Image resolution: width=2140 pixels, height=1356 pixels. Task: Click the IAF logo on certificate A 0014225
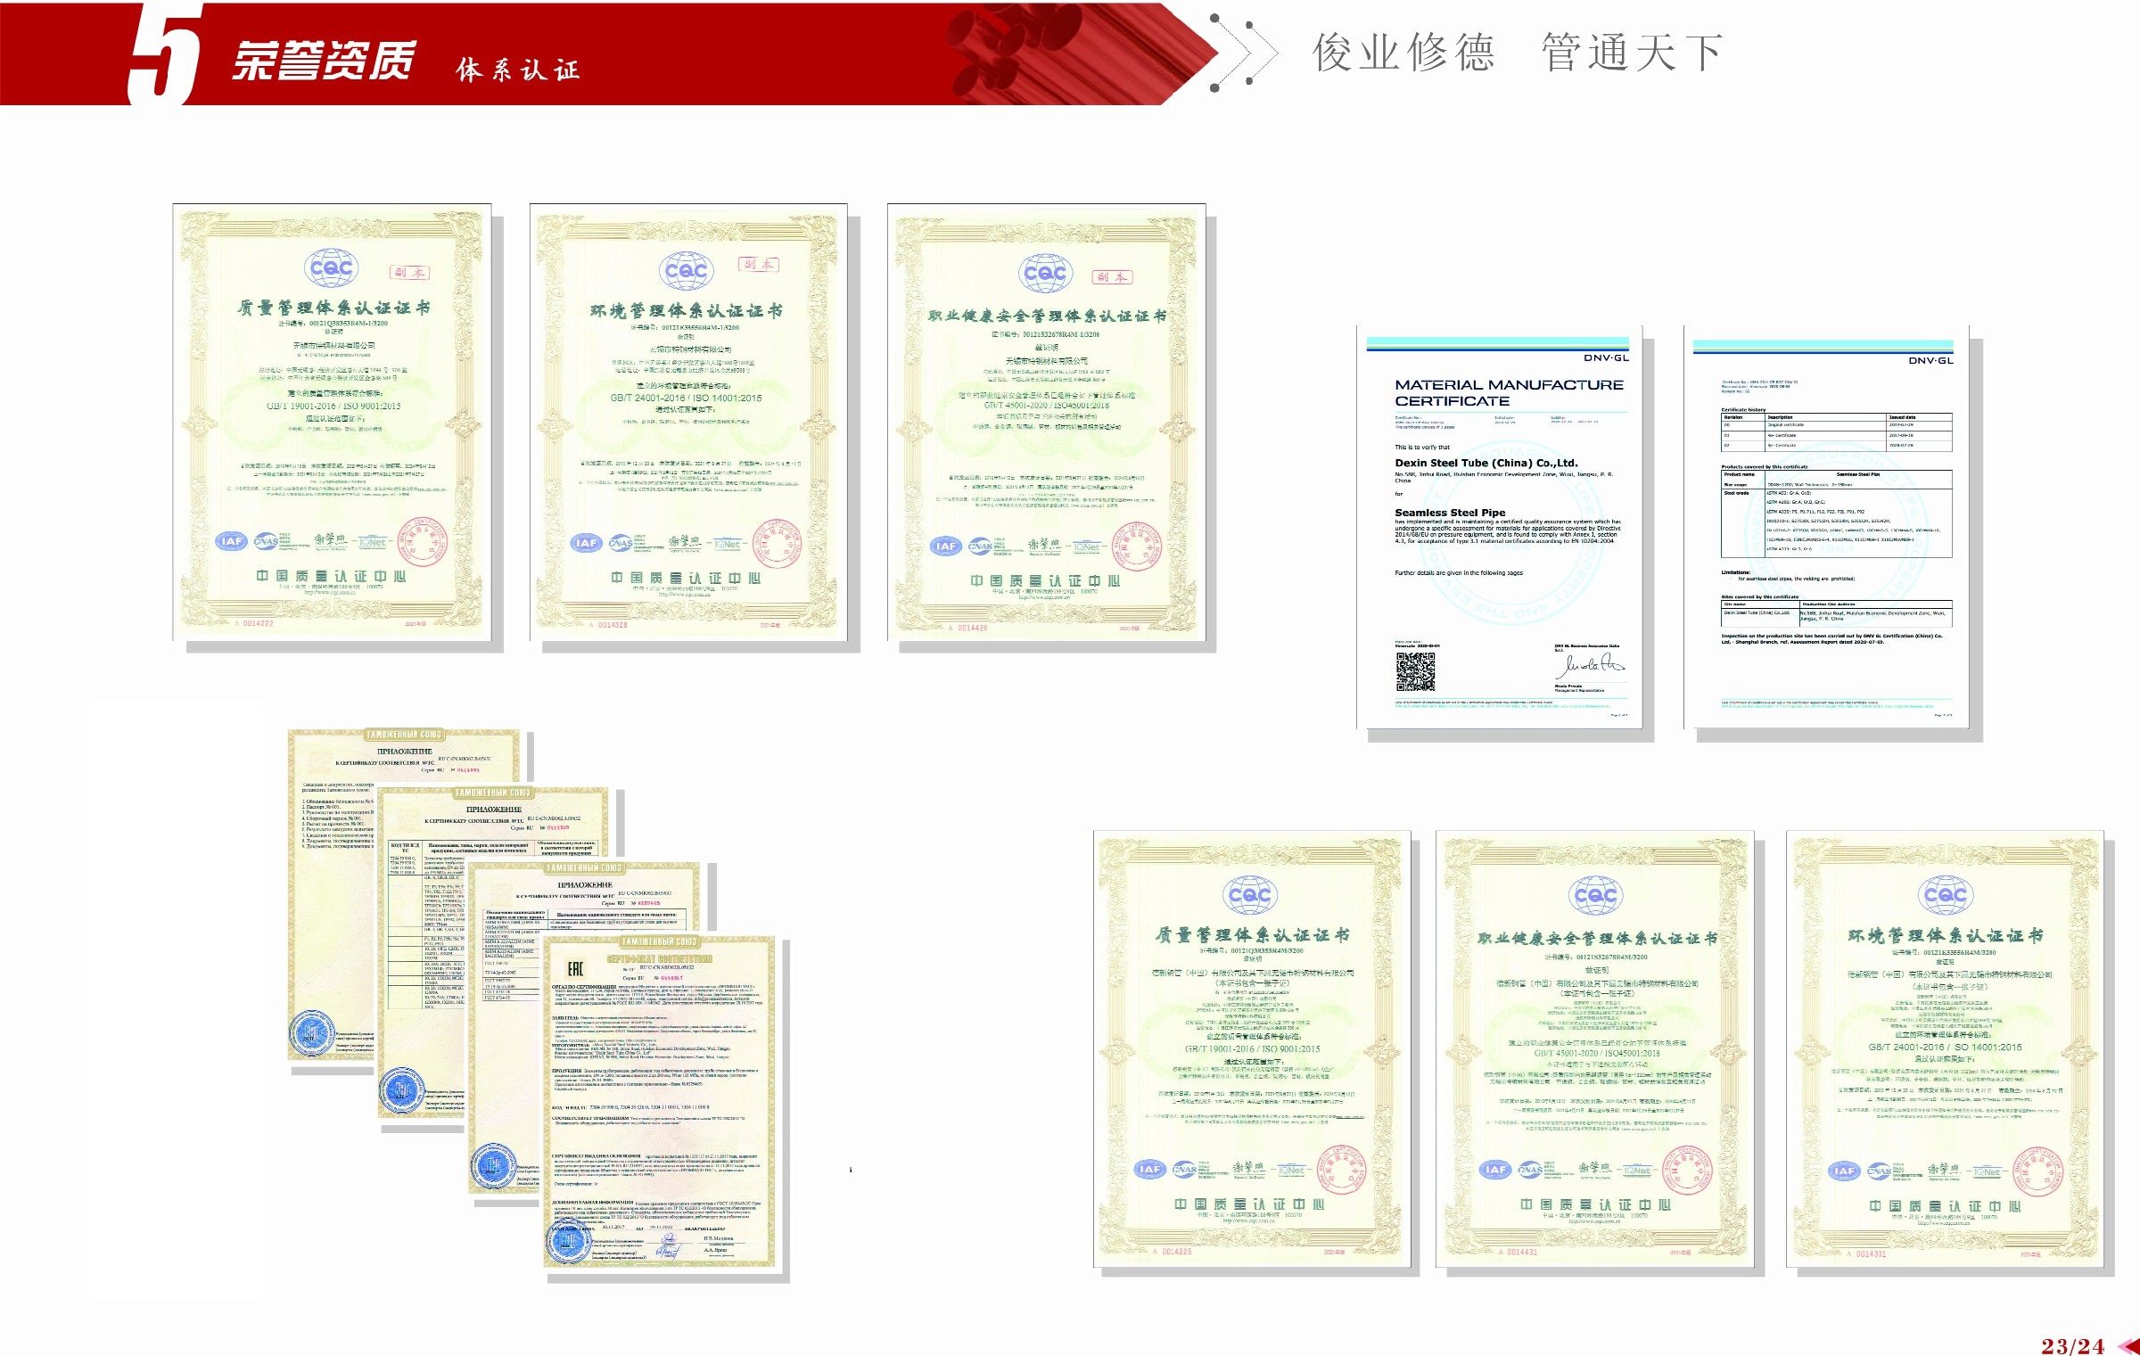point(1149,1169)
